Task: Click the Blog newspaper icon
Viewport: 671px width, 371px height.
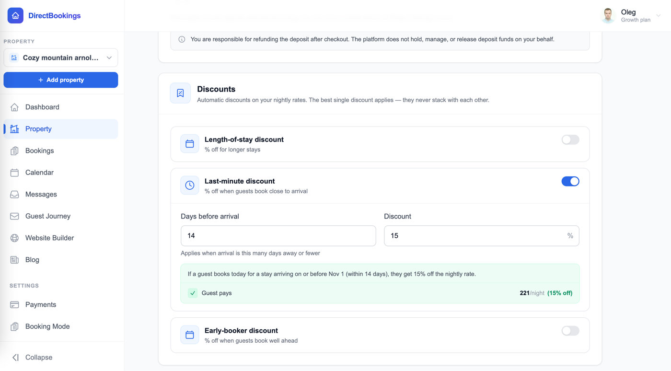Action: click(x=14, y=260)
